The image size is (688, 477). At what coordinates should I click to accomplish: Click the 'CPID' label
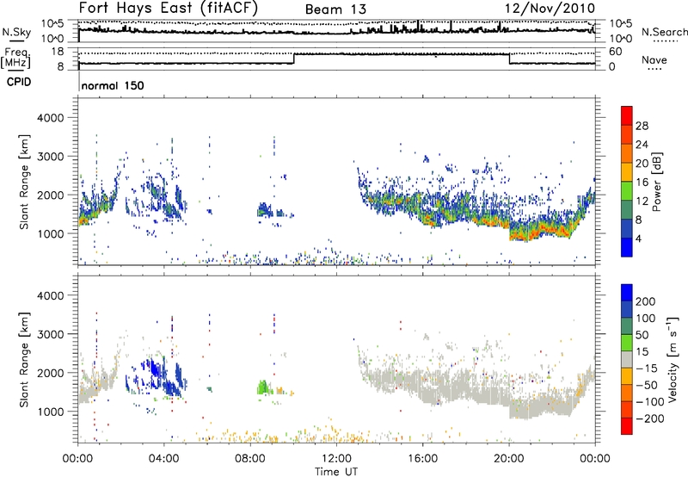point(19,82)
